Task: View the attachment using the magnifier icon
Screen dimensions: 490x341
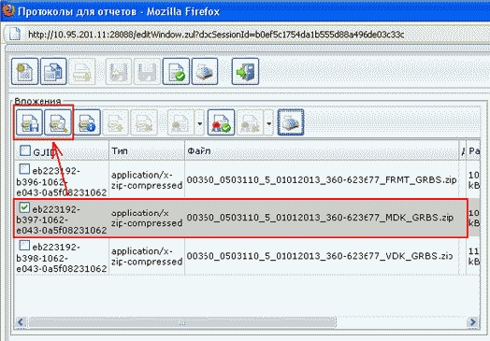Action: pyautogui.click(x=58, y=122)
